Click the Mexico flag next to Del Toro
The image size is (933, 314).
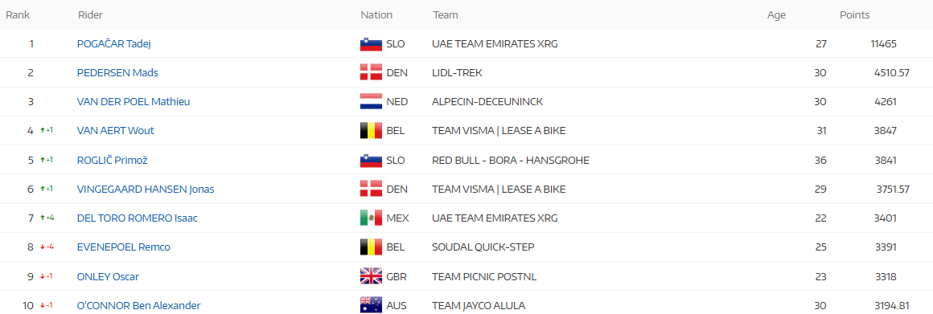[x=371, y=218]
